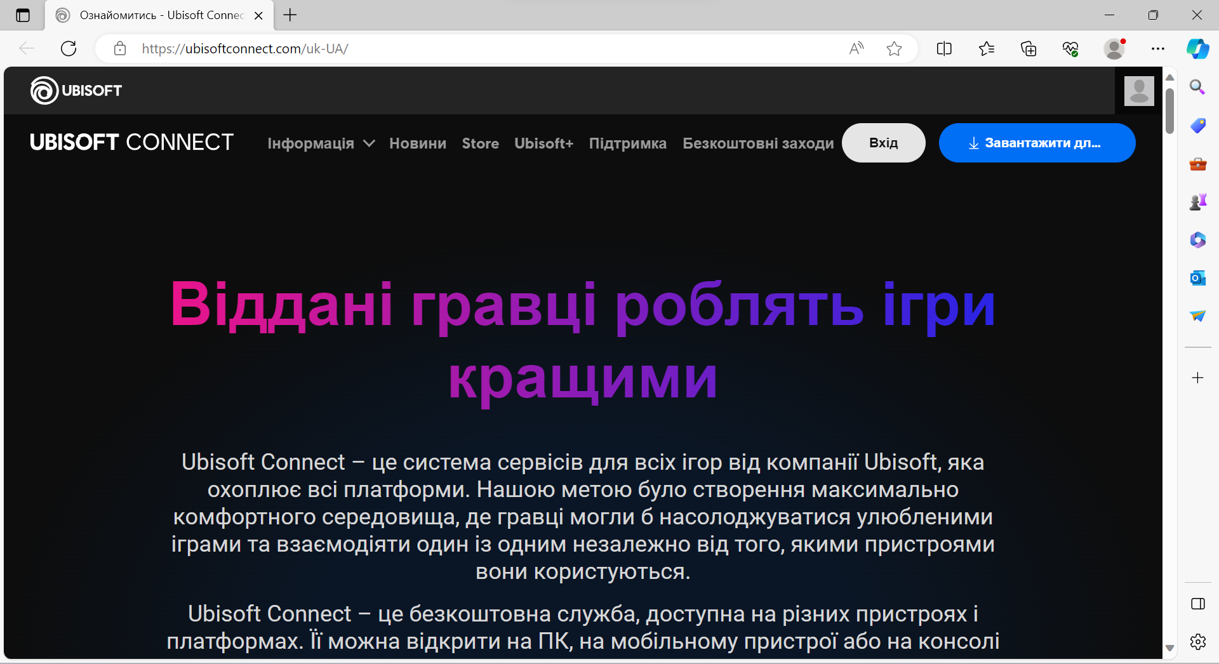Open the Підтримка support page
This screenshot has width=1219, height=664.
pos(628,143)
